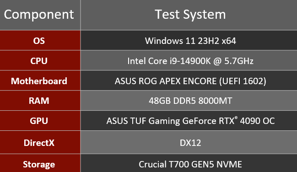Select the Windows 11 23H2 x64 cell

pos(189,40)
